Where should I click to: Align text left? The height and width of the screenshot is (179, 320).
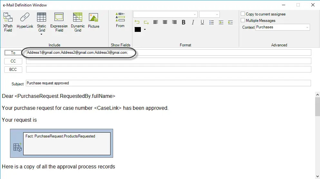coord(156,22)
